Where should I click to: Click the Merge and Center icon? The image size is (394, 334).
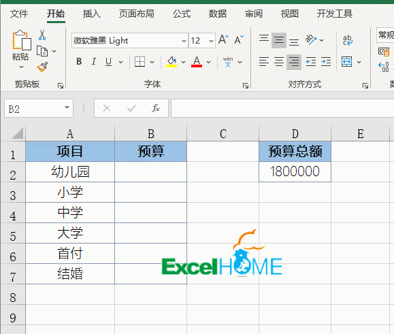[x=347, y=62]
